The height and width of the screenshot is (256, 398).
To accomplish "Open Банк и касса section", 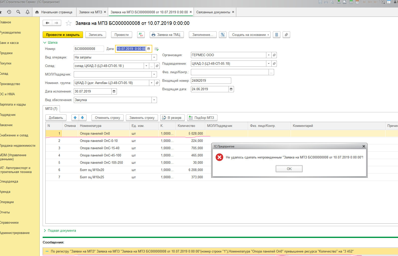I will coord(10,43).
